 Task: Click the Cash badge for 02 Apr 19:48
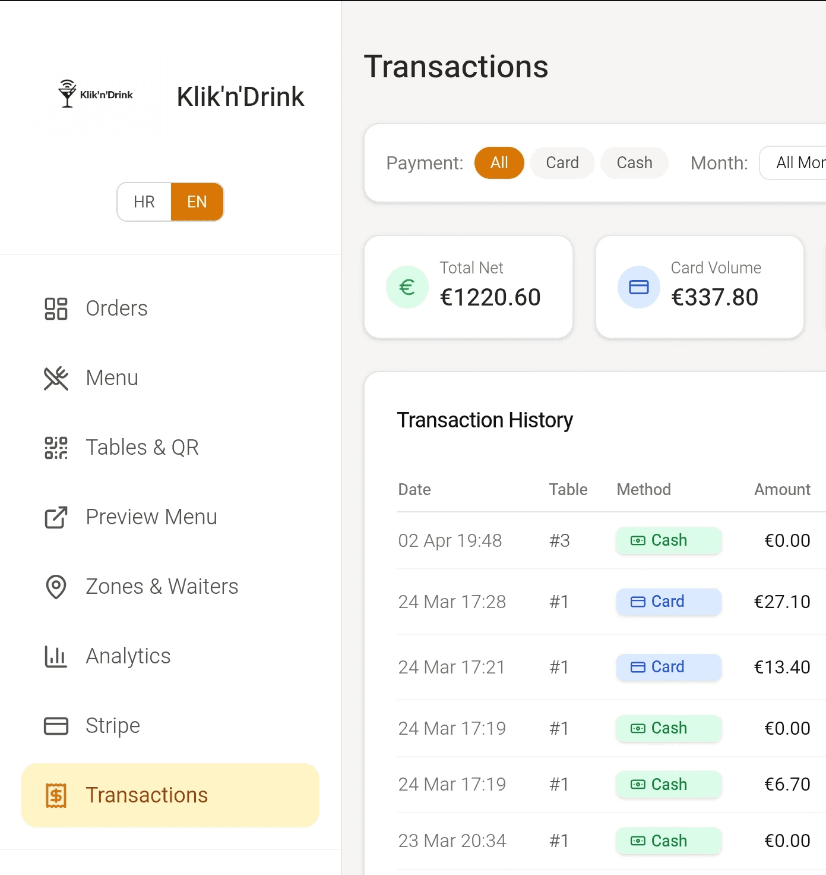[x=669, y=540]
